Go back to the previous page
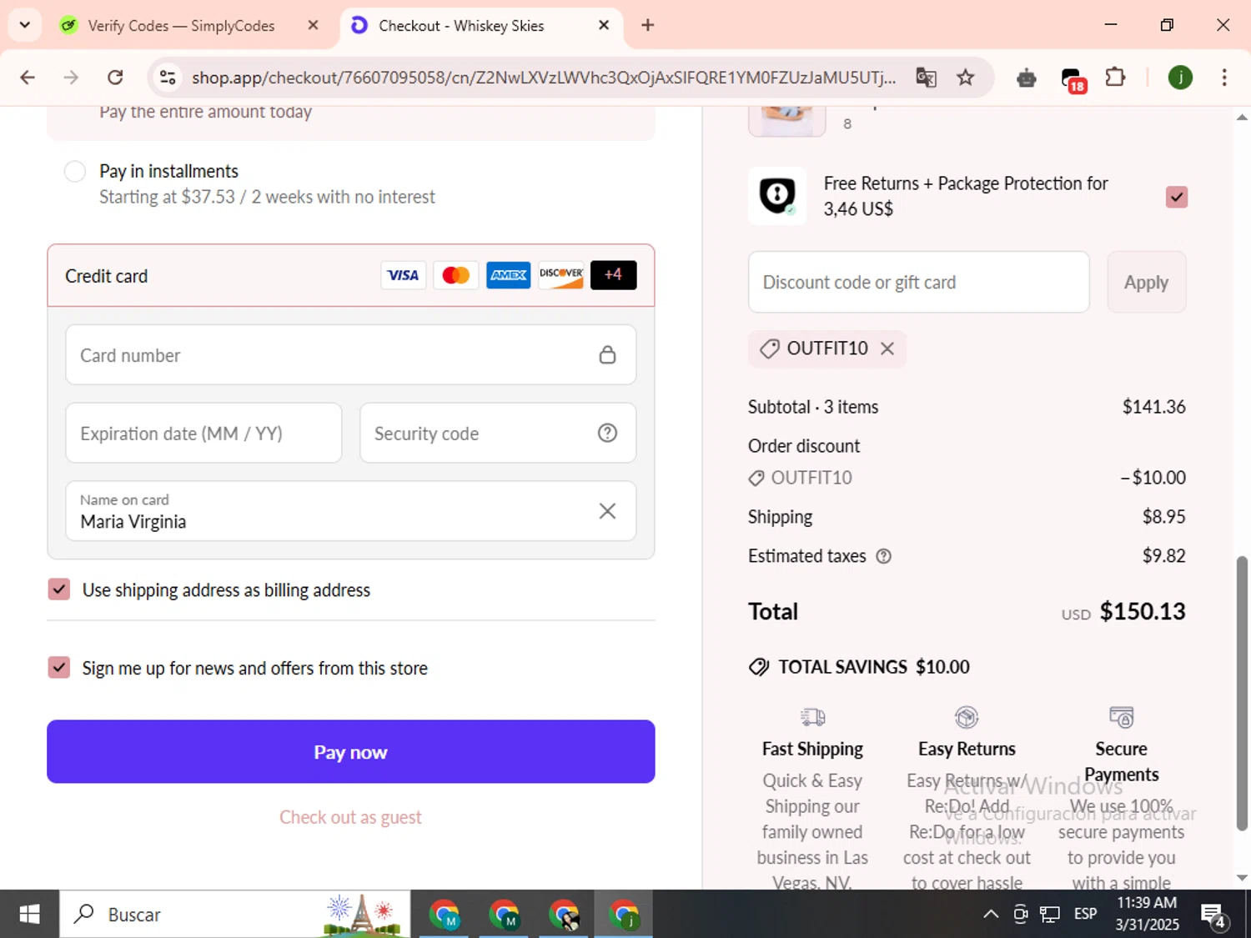 28,78
